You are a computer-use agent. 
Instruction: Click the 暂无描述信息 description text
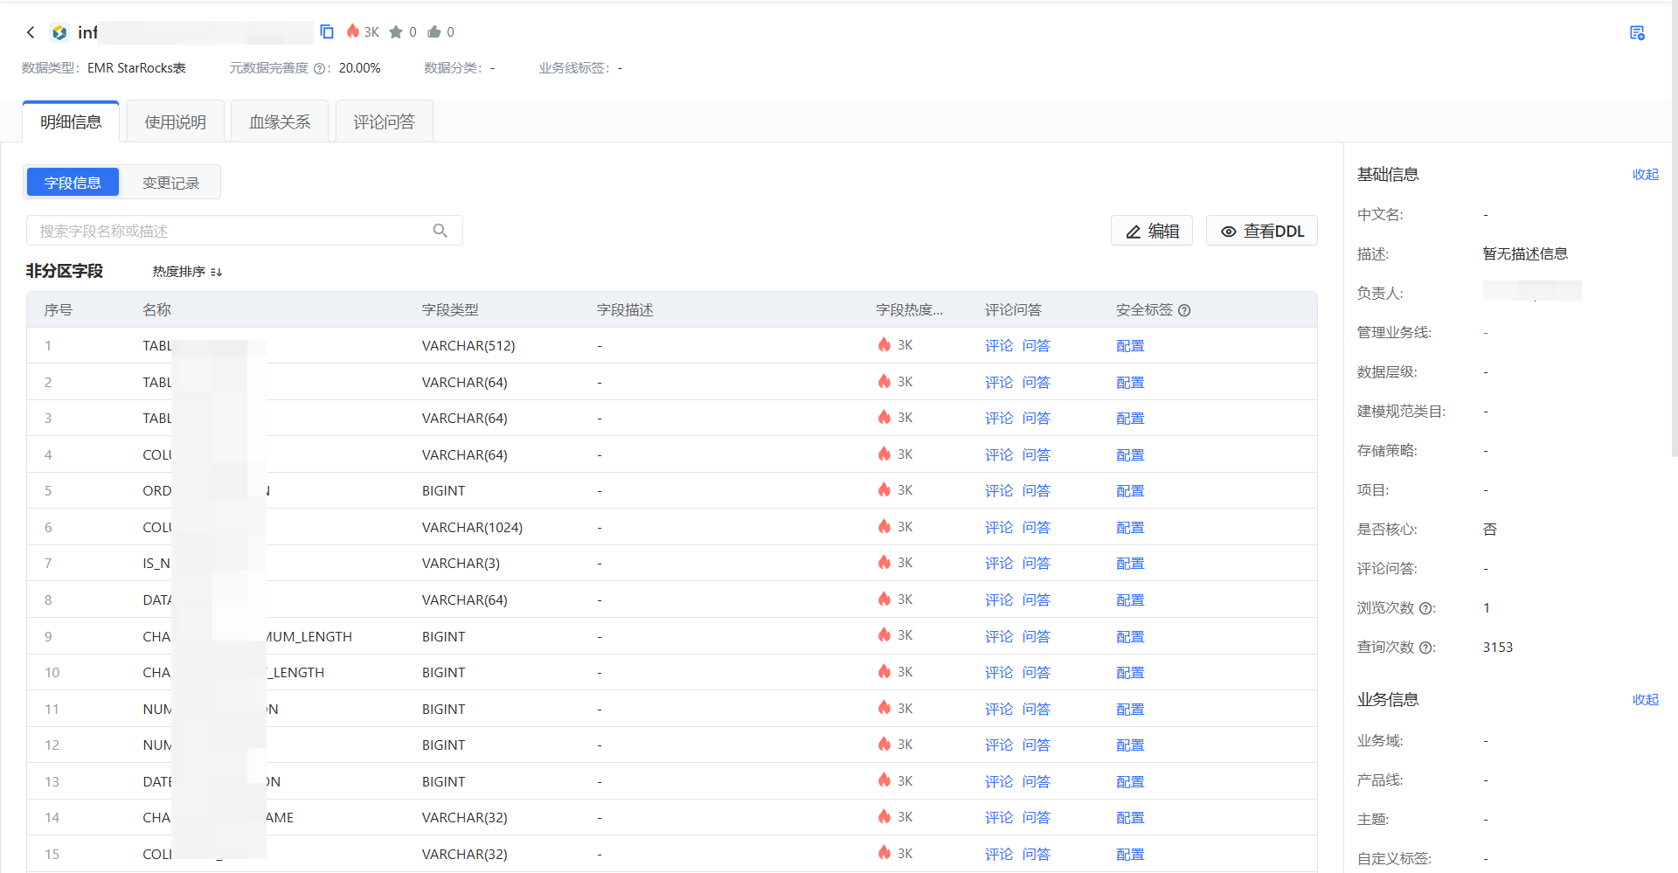[x=1525, y=254]
